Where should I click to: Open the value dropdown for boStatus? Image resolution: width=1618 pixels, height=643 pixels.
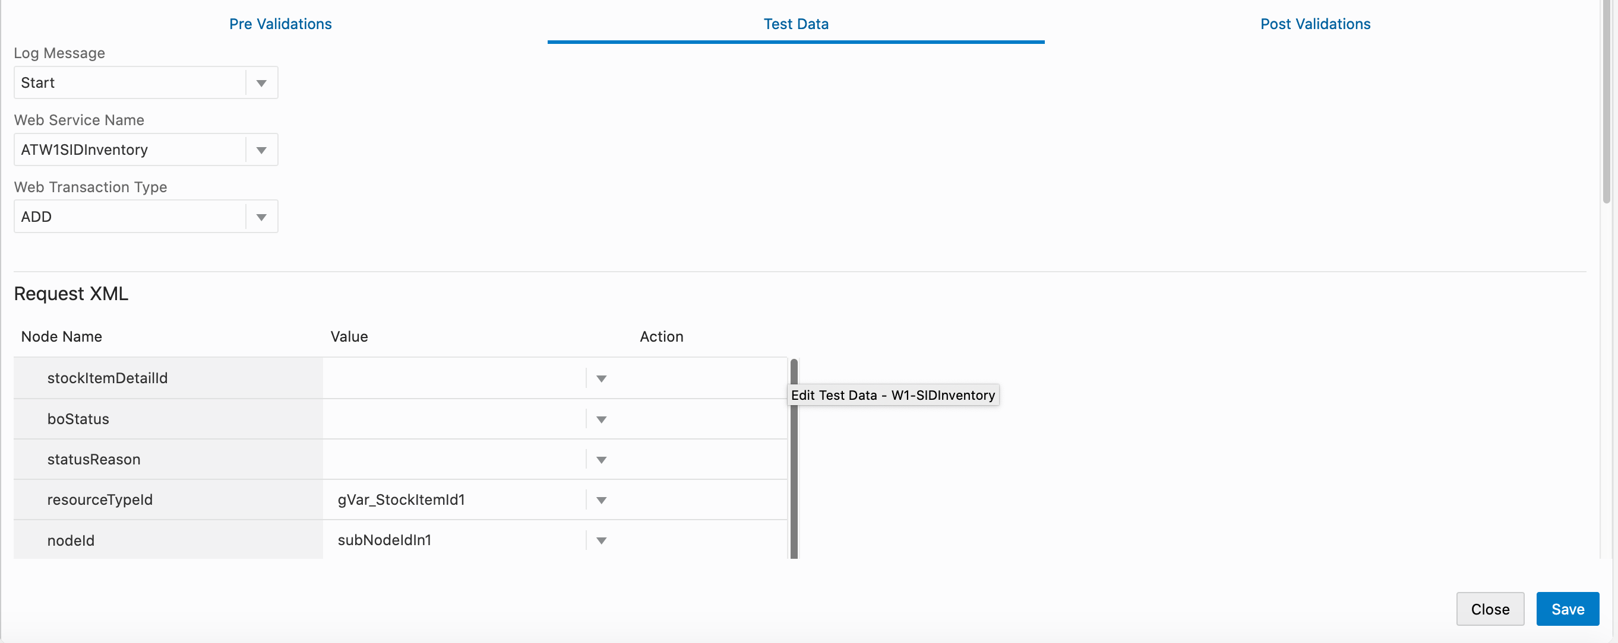(x=601, y=419)
